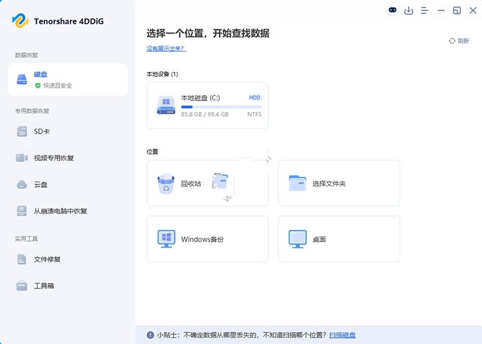Select the 本地磁盘 (C:) drive card

207,106
